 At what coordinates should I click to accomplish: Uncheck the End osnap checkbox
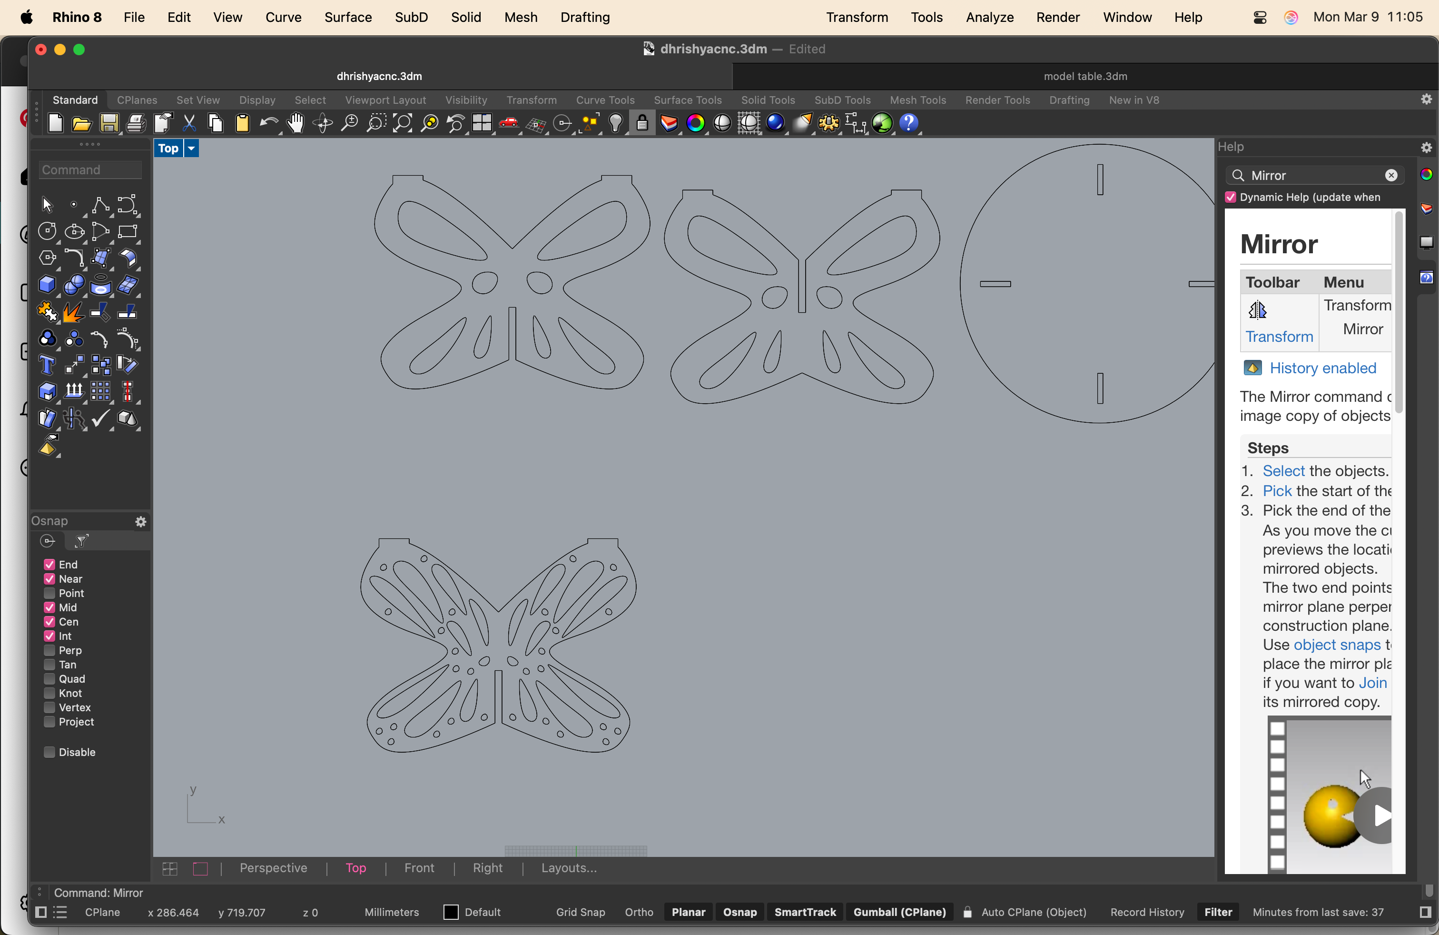49,564
